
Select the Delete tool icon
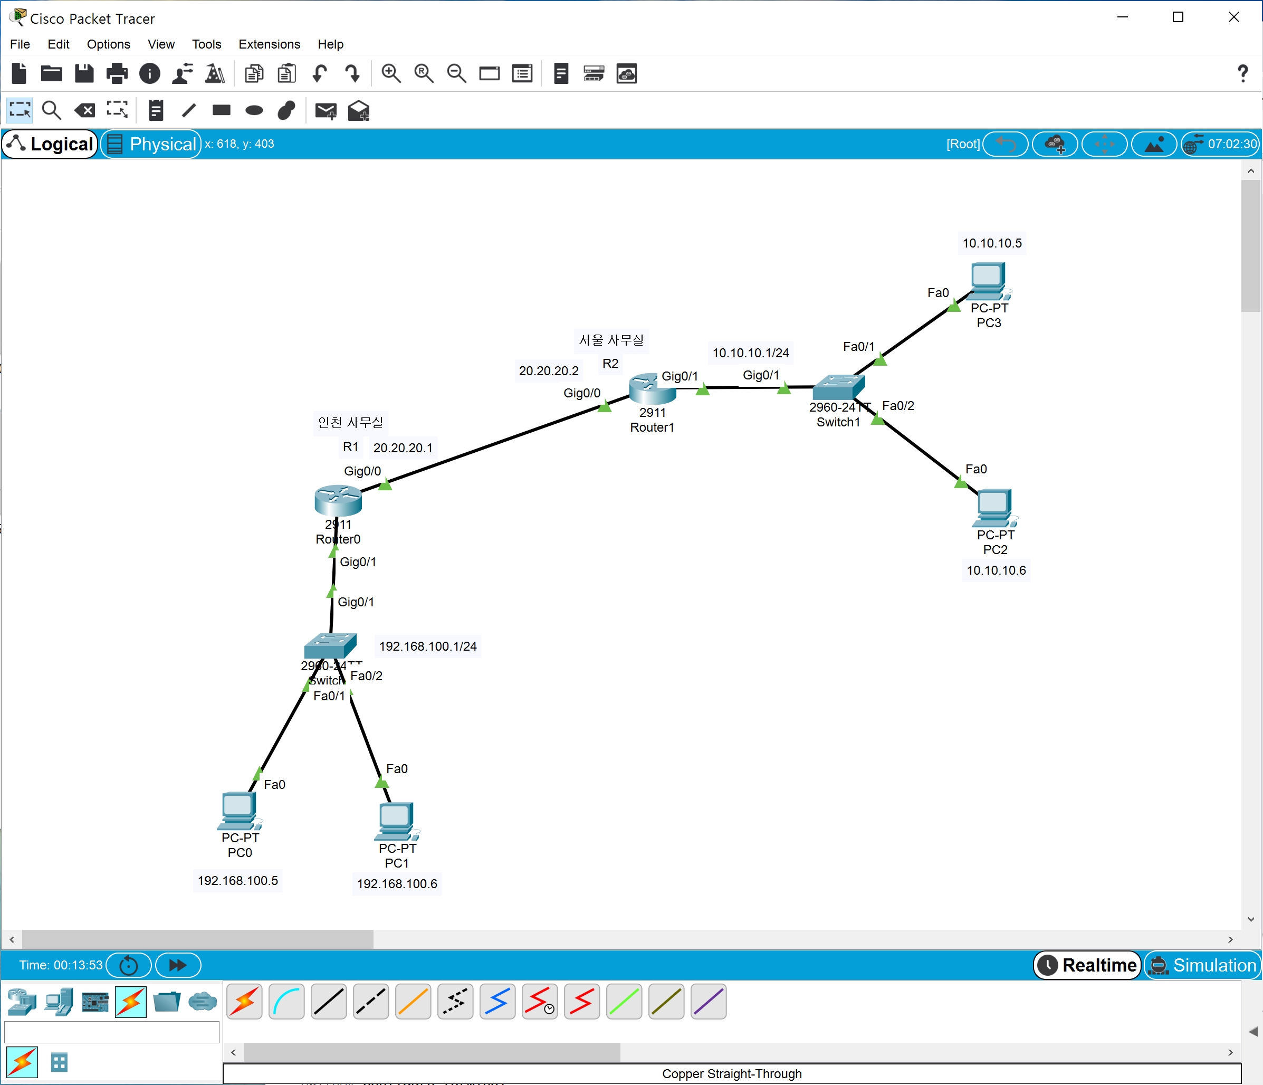84,110
